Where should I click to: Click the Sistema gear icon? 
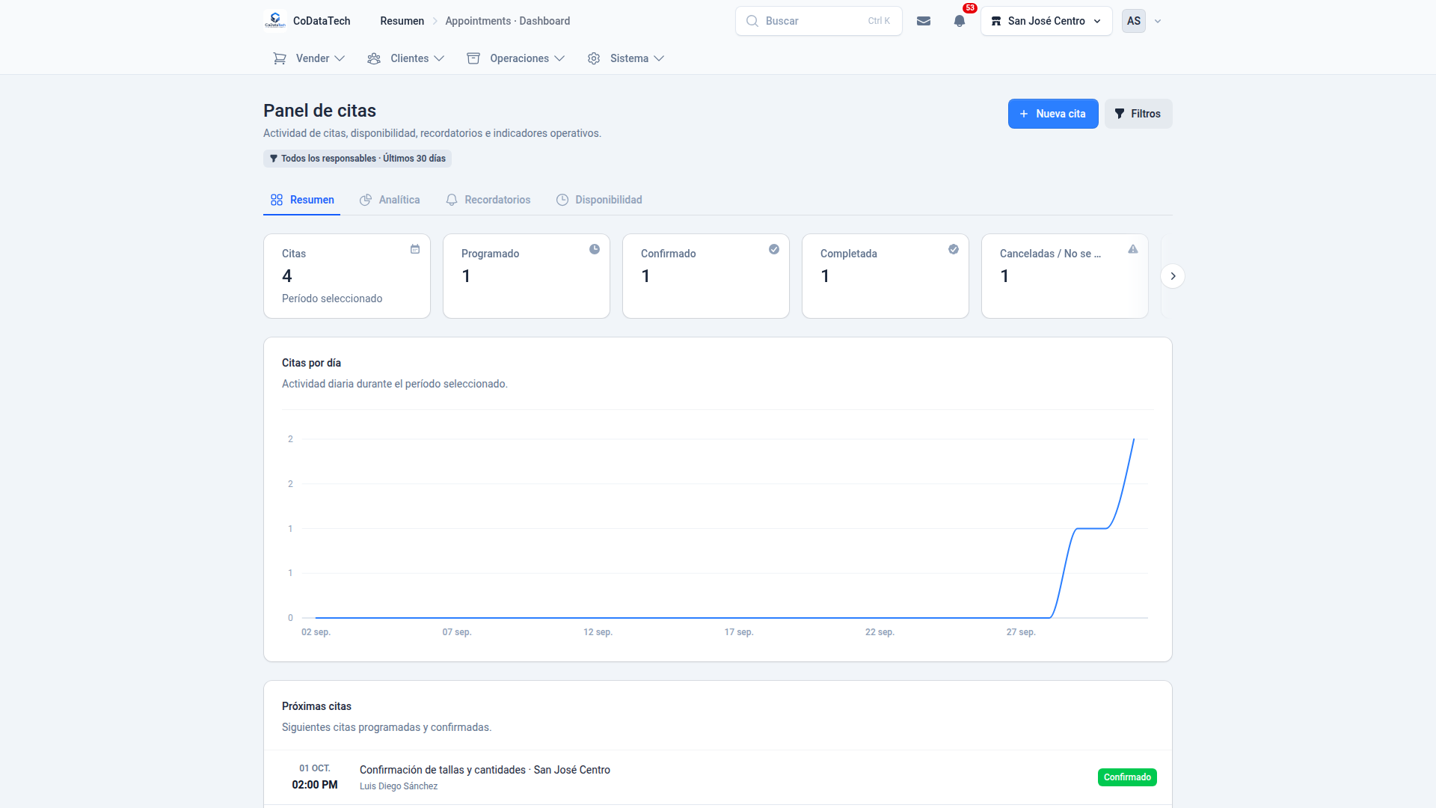(x=594, y=58)
